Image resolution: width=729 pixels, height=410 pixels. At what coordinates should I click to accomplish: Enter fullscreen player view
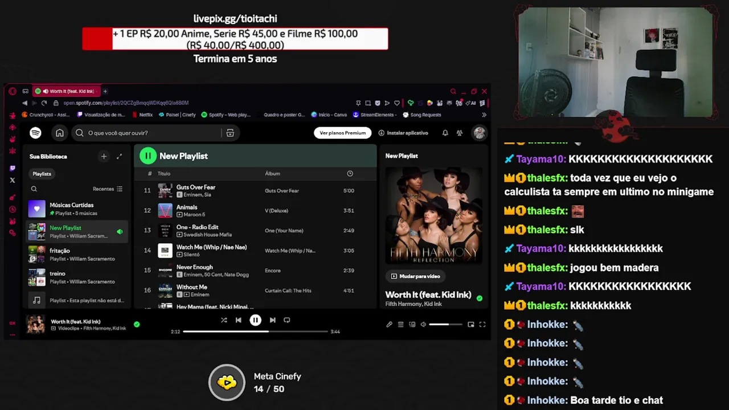[482, 325]
